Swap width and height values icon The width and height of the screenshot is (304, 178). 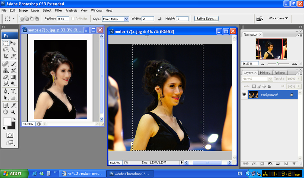pos(160,18)
